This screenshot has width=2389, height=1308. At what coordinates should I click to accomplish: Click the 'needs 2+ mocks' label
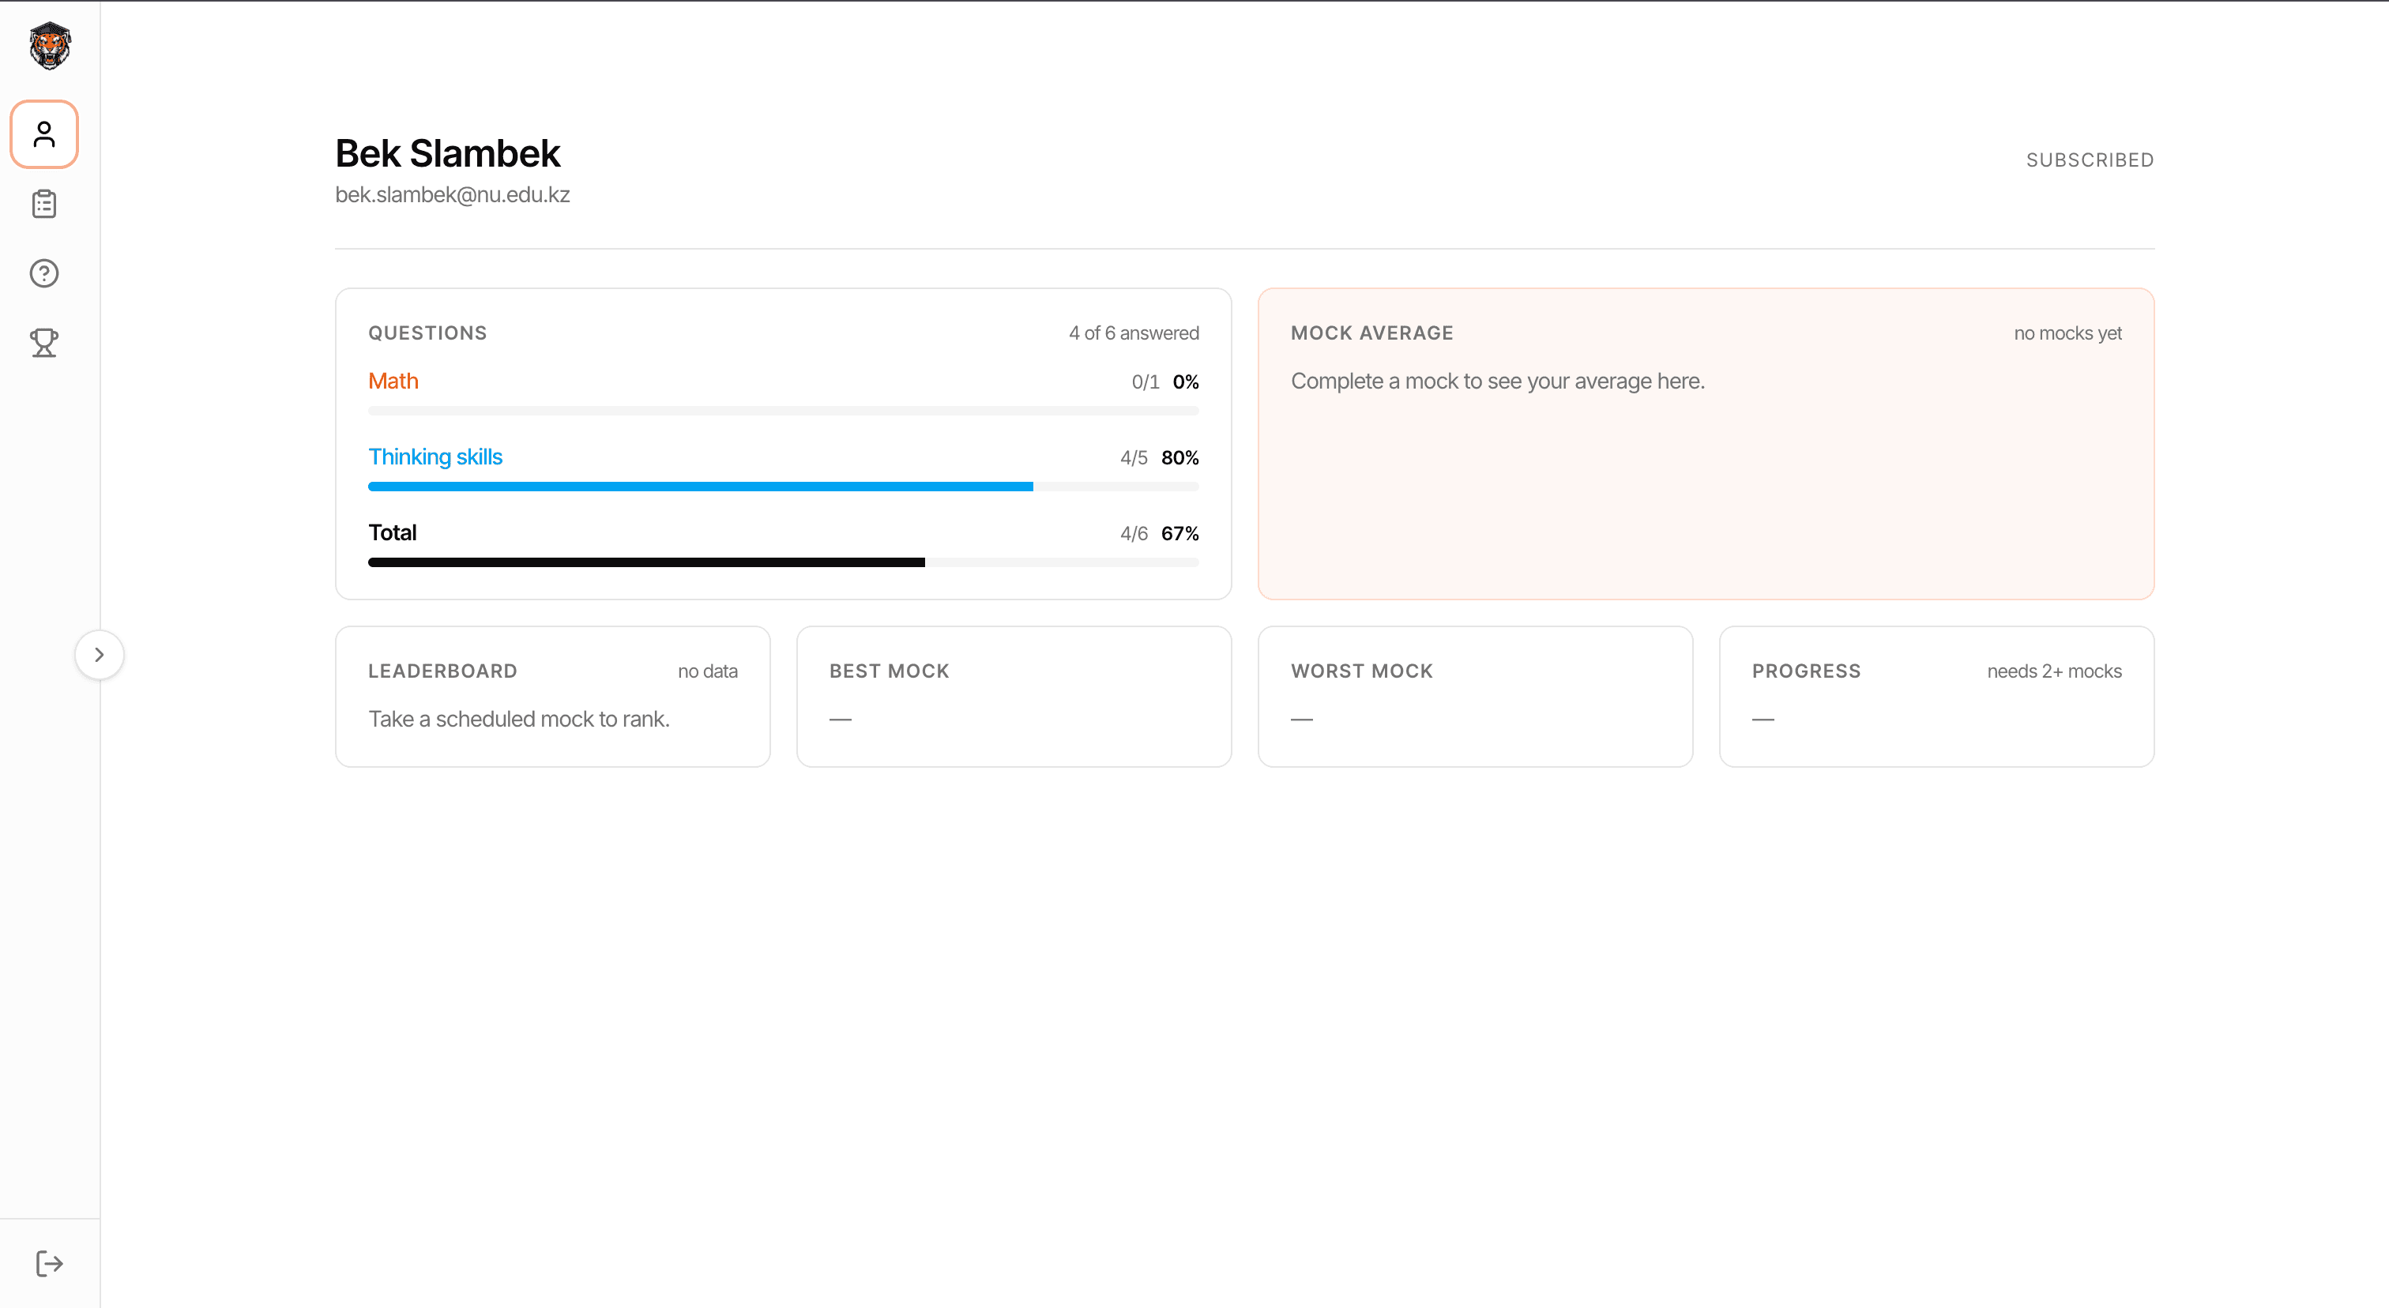(x=2054, y=671)
